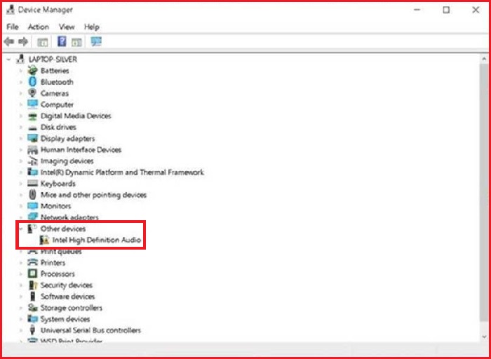Click the Processors category icon

32,274
